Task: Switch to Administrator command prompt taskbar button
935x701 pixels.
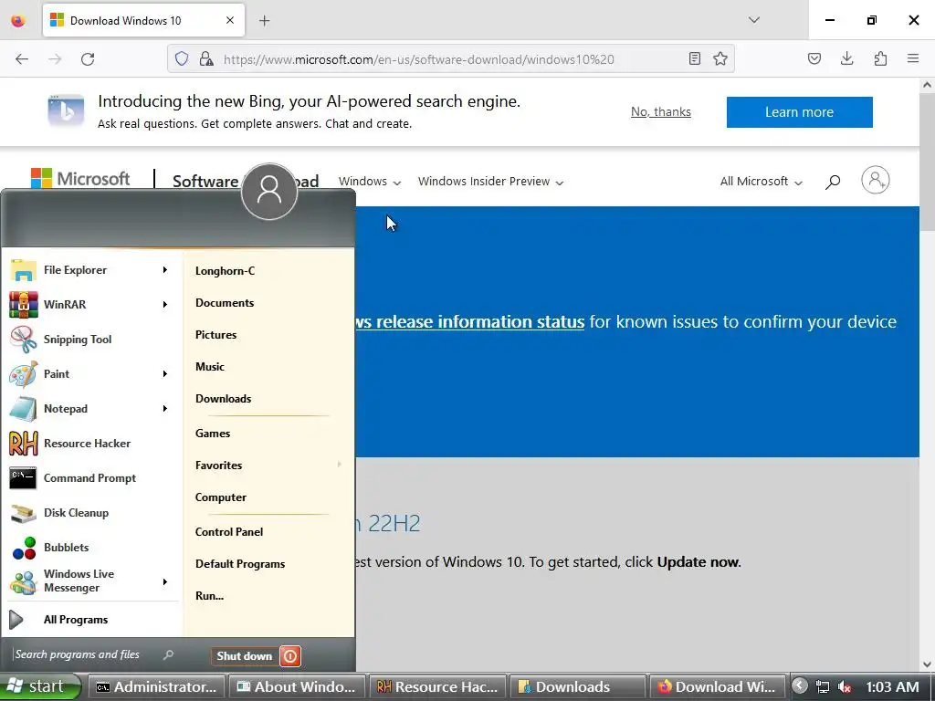Action: point(157,686)
